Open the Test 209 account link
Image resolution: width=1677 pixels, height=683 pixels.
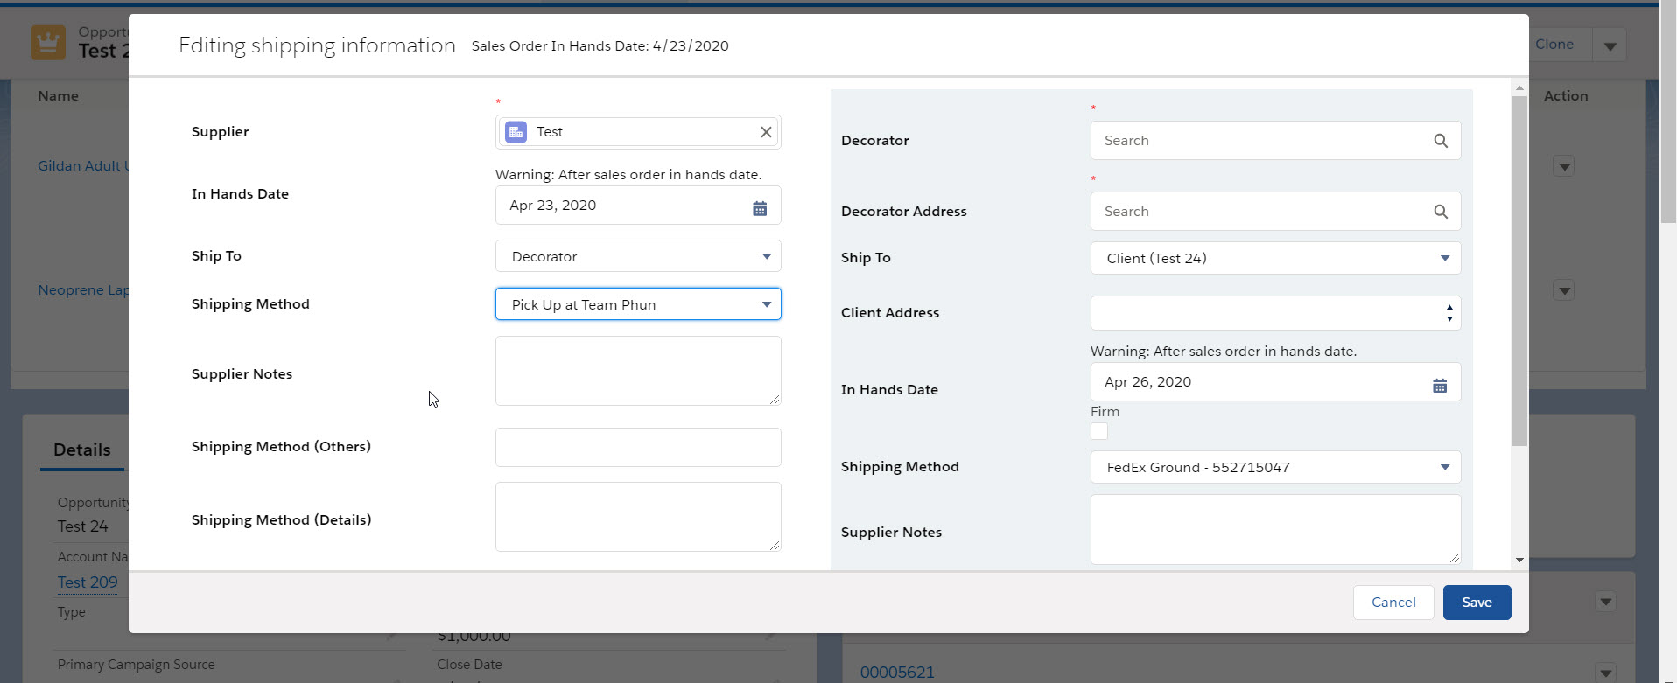88,582
